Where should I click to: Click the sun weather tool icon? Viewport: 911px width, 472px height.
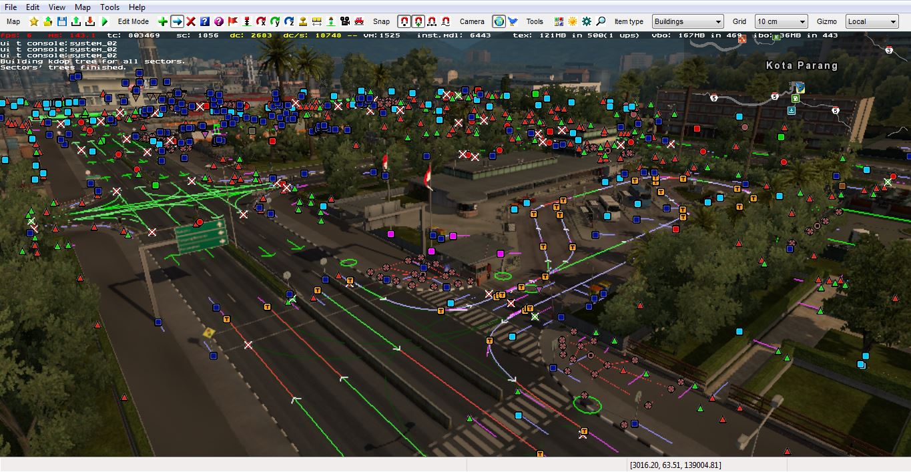pyautogui.click(x=573, y=21)
